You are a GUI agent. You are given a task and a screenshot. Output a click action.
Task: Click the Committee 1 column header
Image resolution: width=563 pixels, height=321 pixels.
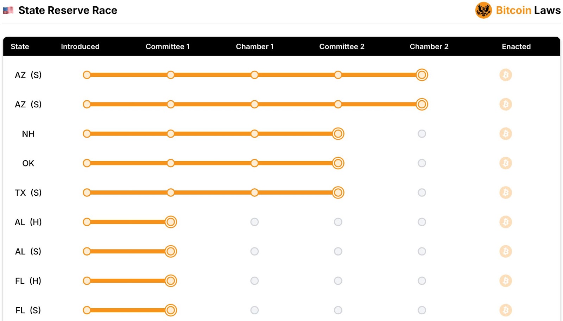tap(167, 46)
